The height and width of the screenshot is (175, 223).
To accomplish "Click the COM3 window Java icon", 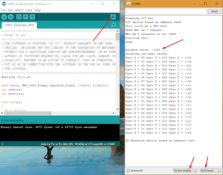I will (129, 4).
